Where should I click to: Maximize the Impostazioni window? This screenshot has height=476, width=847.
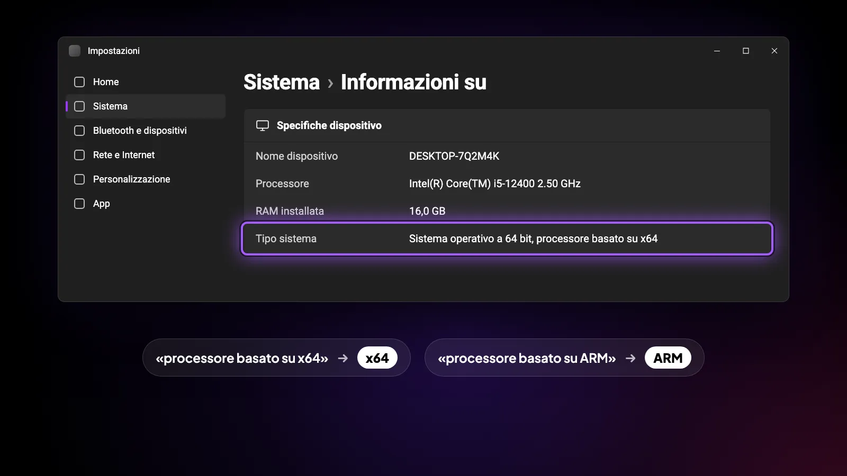[746, 51]
